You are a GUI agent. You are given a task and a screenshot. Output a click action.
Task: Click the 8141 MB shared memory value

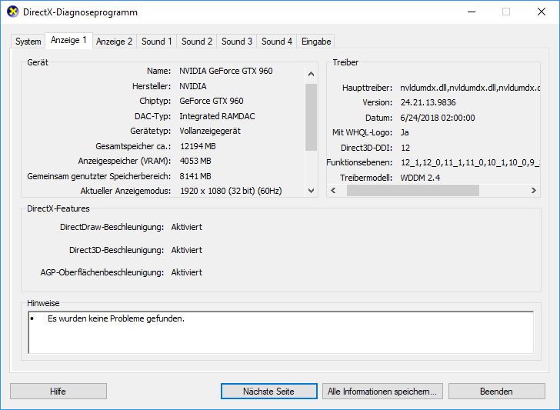click(x=195, y=176)
